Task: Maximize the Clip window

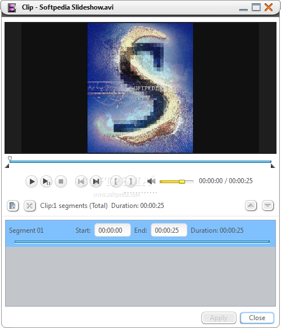Action: coord(256,7)
